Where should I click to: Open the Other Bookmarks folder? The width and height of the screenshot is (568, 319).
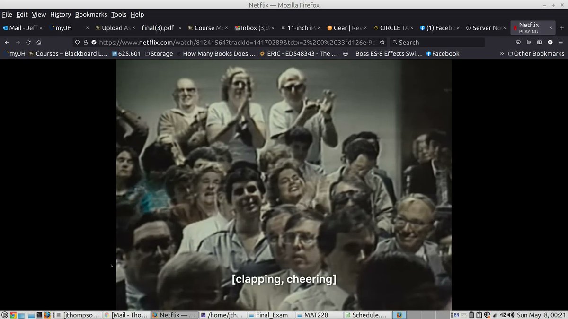point(536,53)
